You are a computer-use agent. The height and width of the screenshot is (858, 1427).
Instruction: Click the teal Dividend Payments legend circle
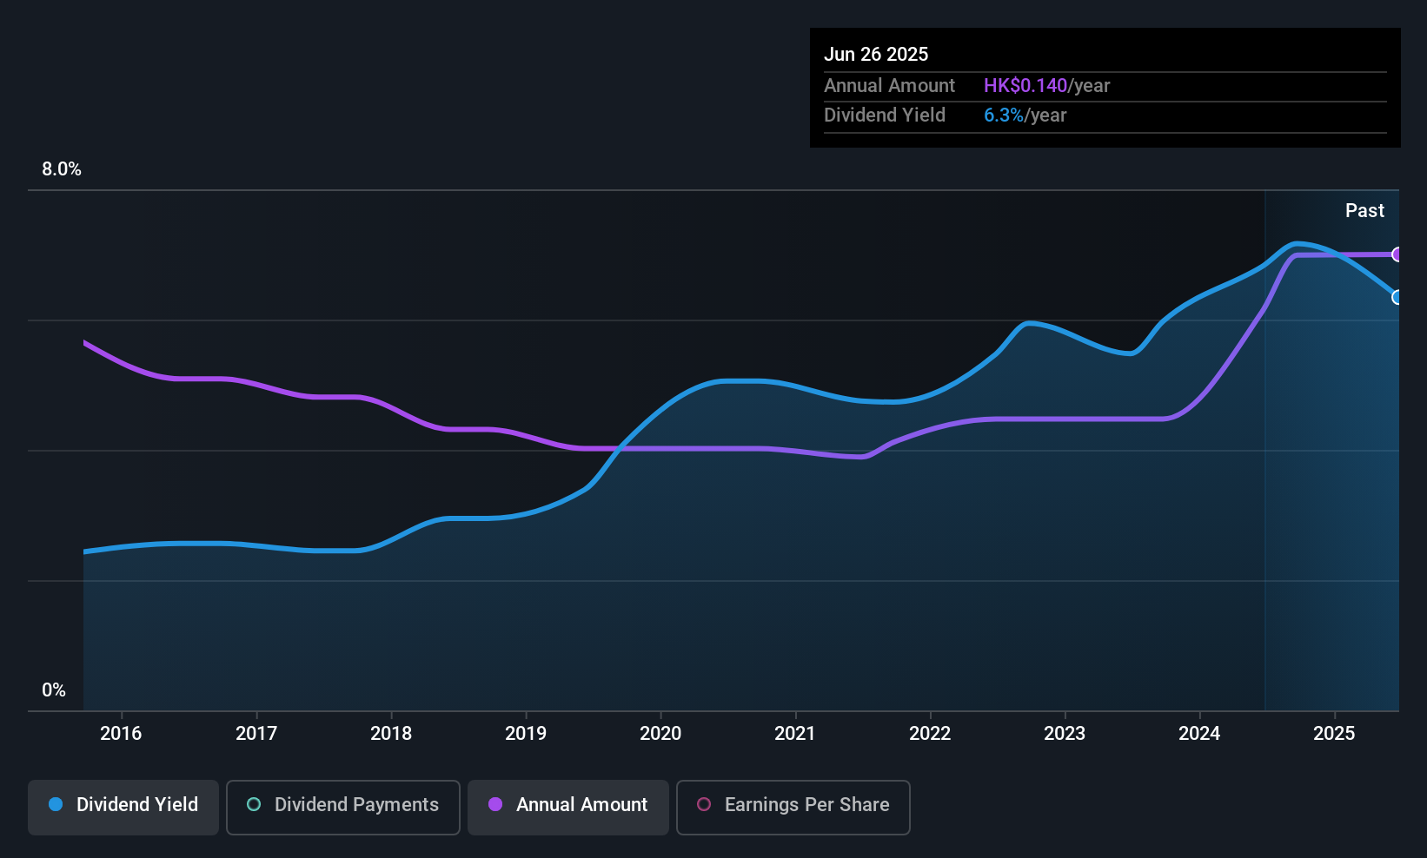point(254,804)
